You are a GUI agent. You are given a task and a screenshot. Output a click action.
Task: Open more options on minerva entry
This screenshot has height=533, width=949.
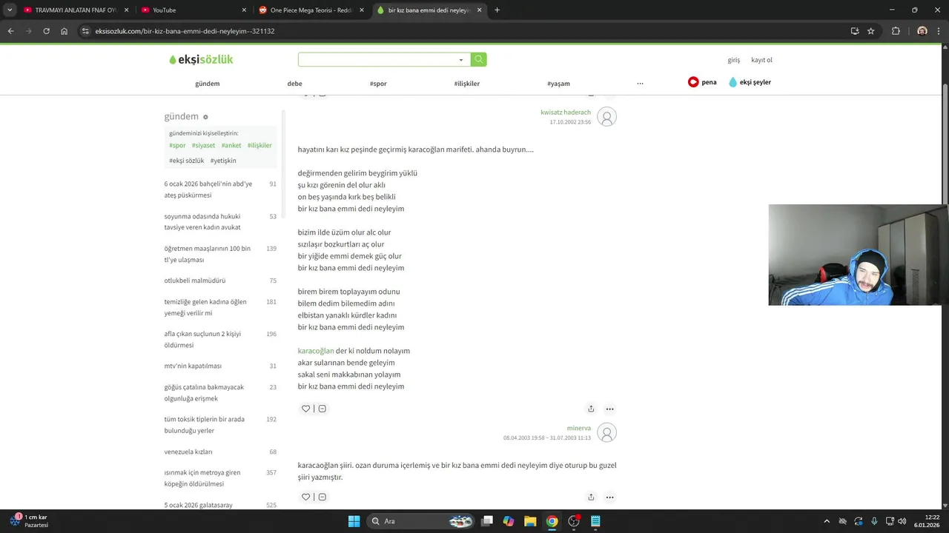609,497
